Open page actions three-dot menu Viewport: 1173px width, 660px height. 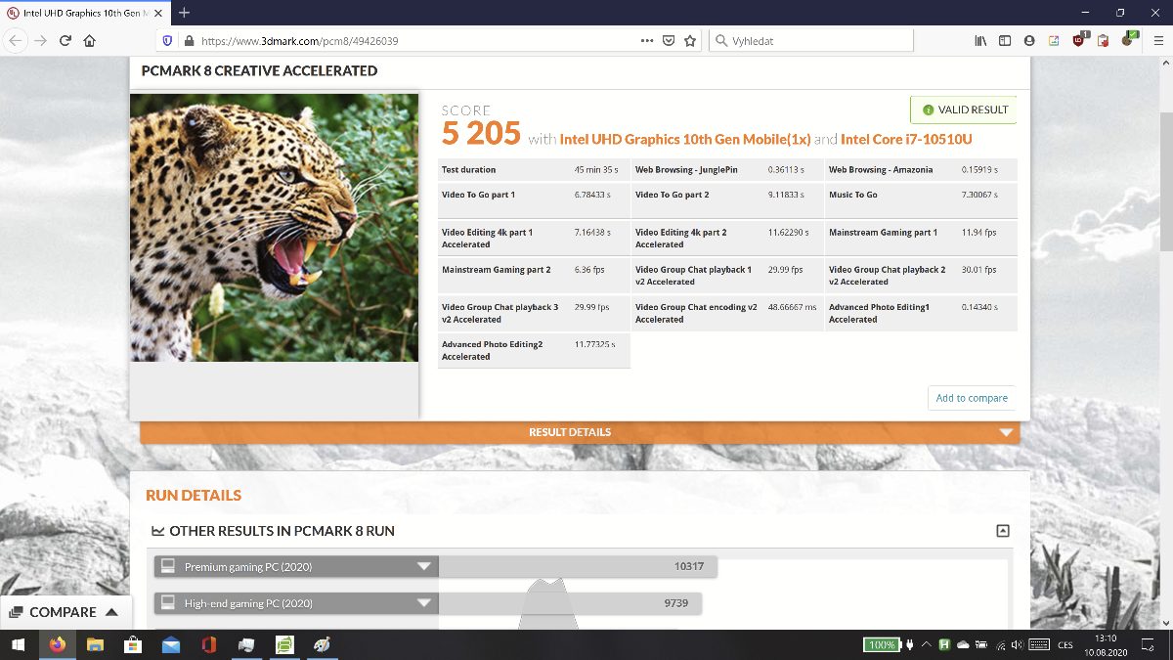point(646,41)
